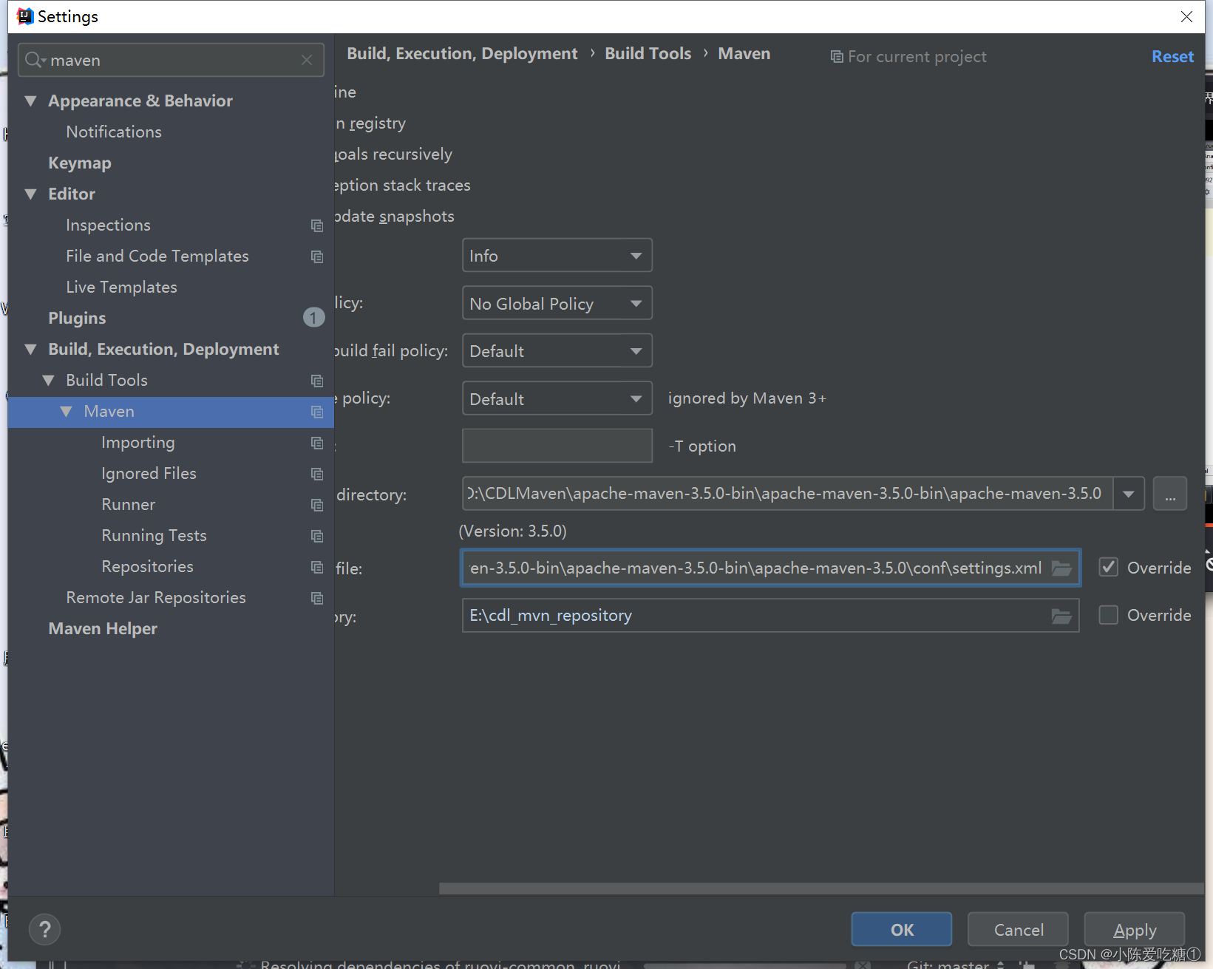The height and width of the screenshot is (969, 1213).
Task: Click the OK button
Action: click(902, 929)
